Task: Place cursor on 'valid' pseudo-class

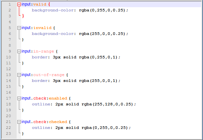Action: pos(40,5)
